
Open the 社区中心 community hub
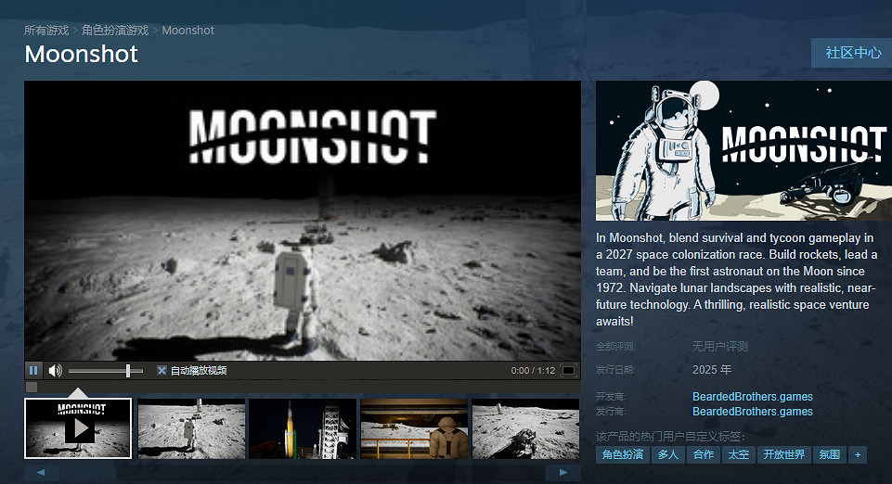[x=853, y=53]
